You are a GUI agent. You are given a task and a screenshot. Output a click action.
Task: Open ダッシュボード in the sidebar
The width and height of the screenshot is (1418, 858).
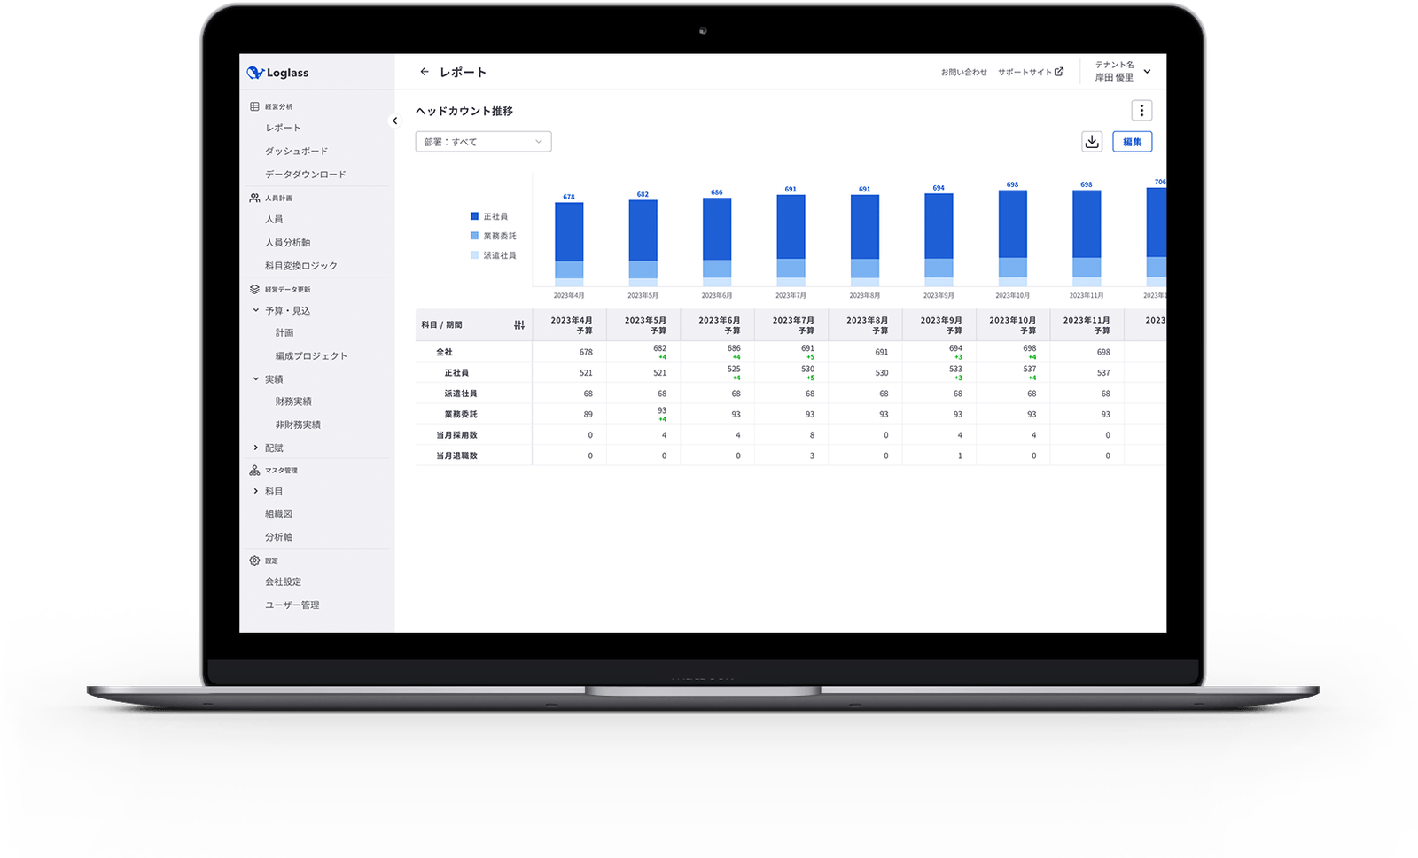coord(296,151)
